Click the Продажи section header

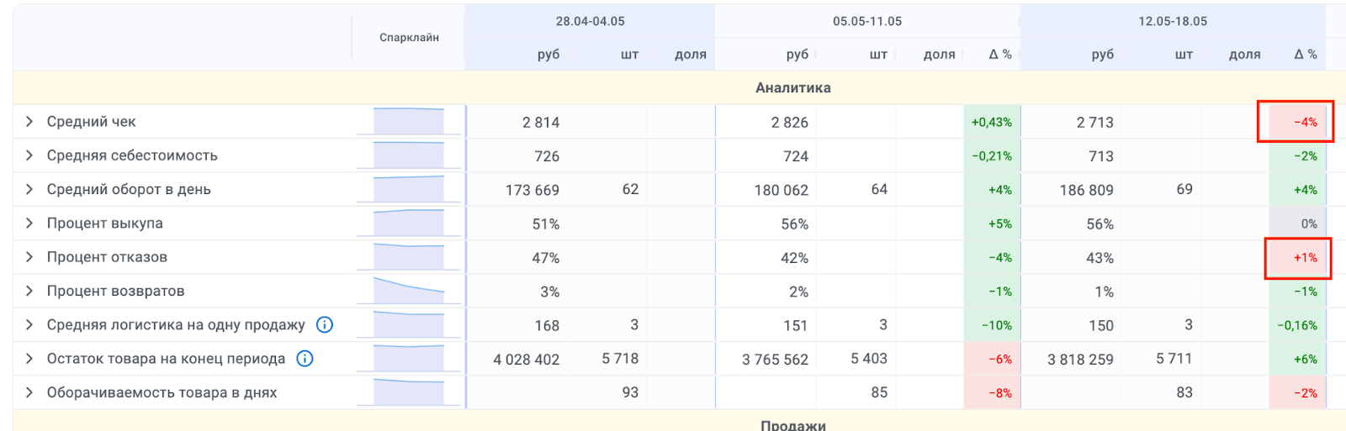792,425
